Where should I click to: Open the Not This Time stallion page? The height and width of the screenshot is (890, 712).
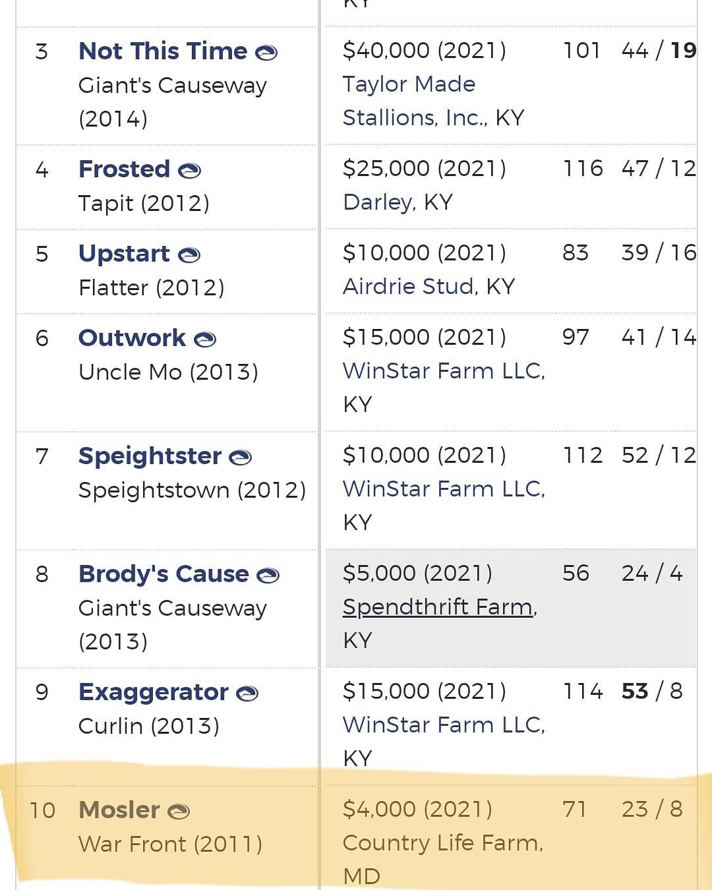(x=163, y=51)
